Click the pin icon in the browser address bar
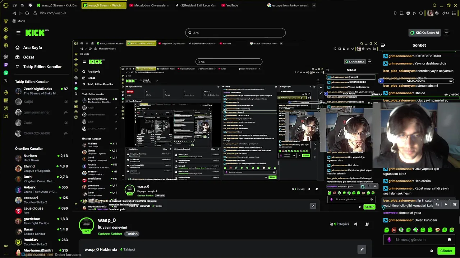Viewport: 460px width, 258px height. pos(395,13)
